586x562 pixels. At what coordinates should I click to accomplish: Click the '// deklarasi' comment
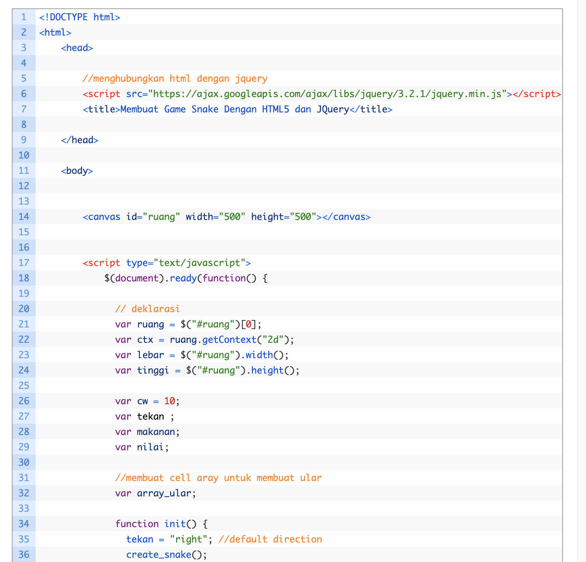[148, 309]
